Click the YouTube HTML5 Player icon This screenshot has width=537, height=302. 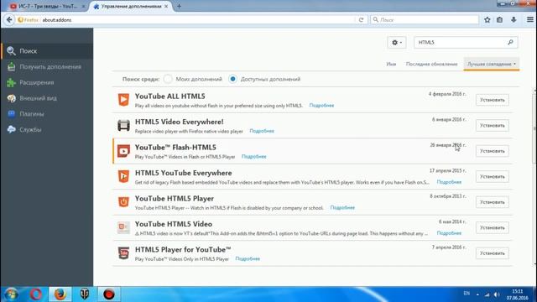pos(123,202)
